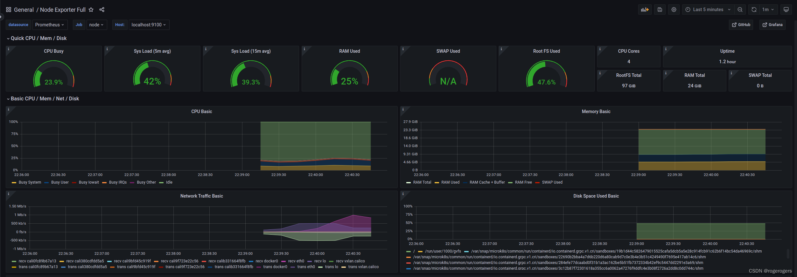
Task: Toggle the Busy User legend series
Action: coord(60,182)
